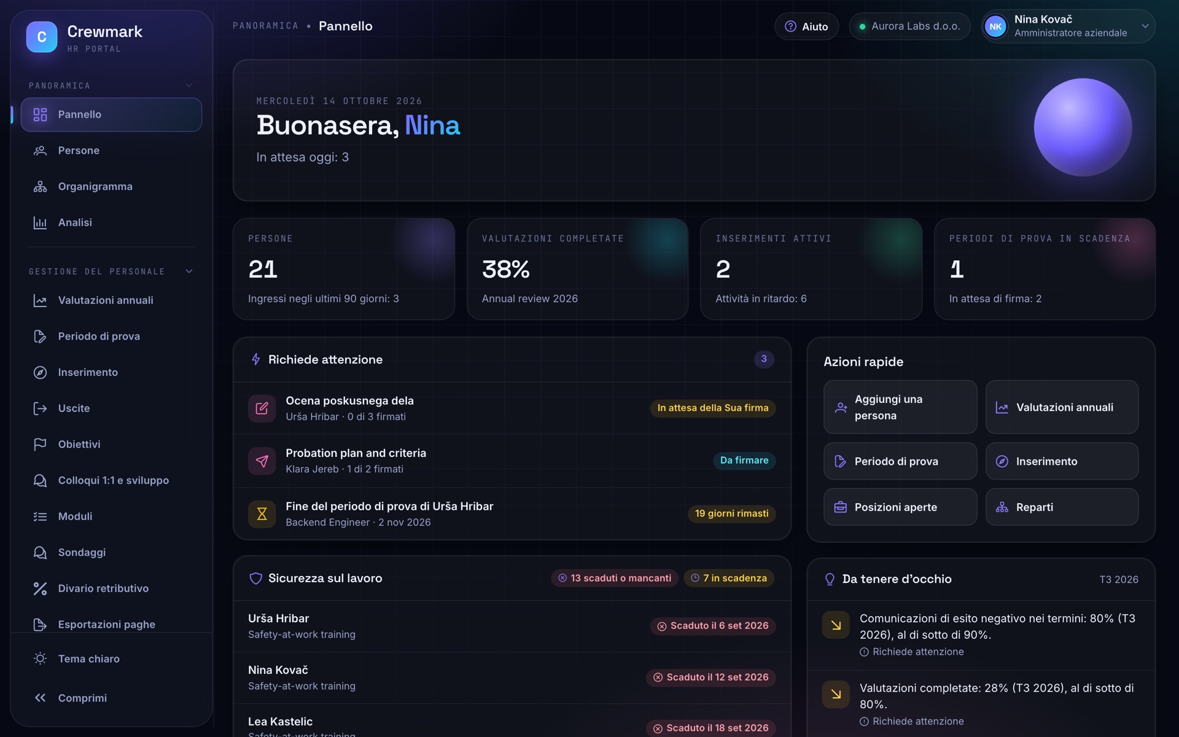Click the Scaduto il 12 set 2026 badge
This screenshot has height=737, width=1179.
point(711,677)
